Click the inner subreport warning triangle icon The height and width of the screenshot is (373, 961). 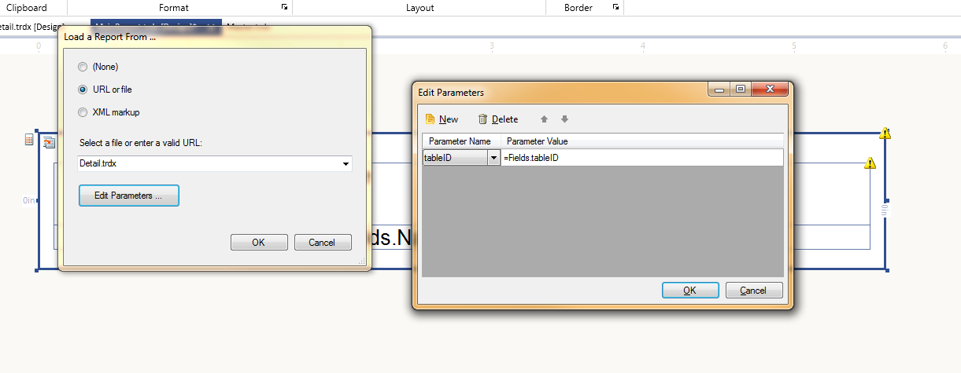pos(870,163)
